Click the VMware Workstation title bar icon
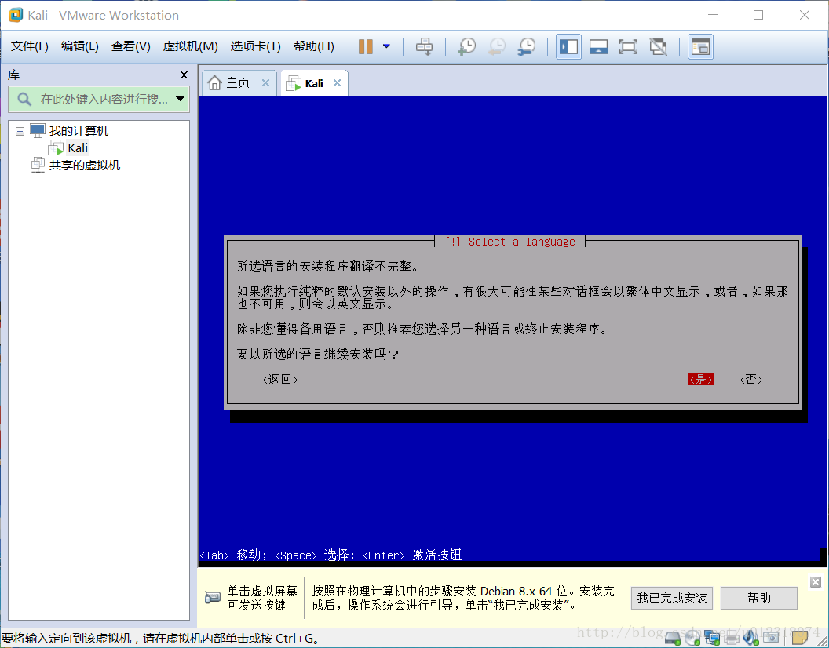Screen dimensions: 829x648 pos(16,15)
